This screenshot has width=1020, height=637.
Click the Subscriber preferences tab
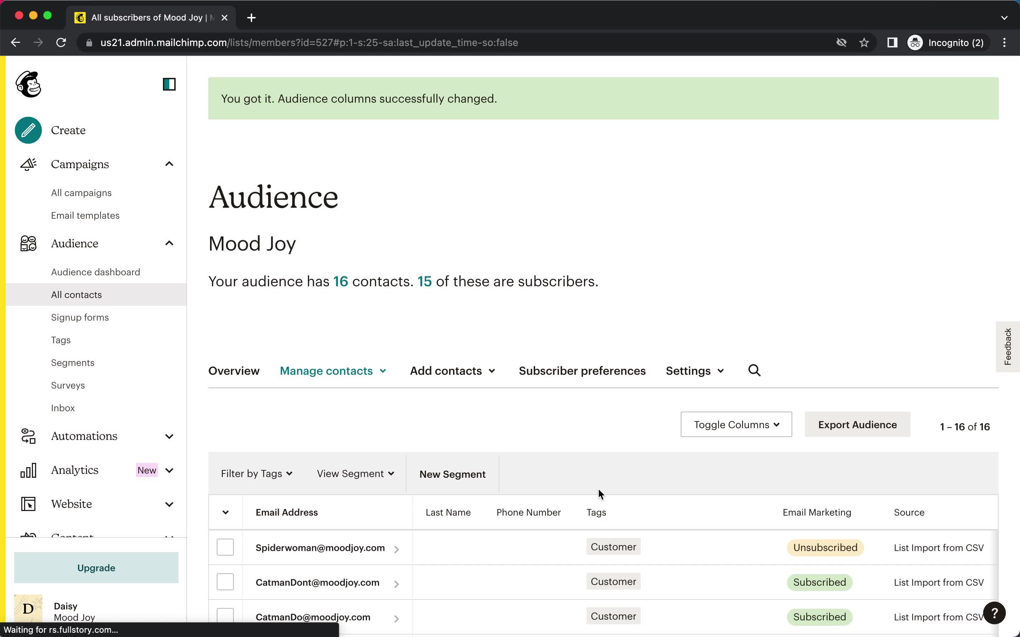coord(582,371)
